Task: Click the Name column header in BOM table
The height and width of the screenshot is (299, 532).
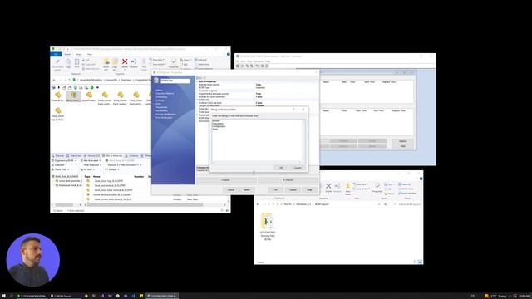Action: coord(96,177)
